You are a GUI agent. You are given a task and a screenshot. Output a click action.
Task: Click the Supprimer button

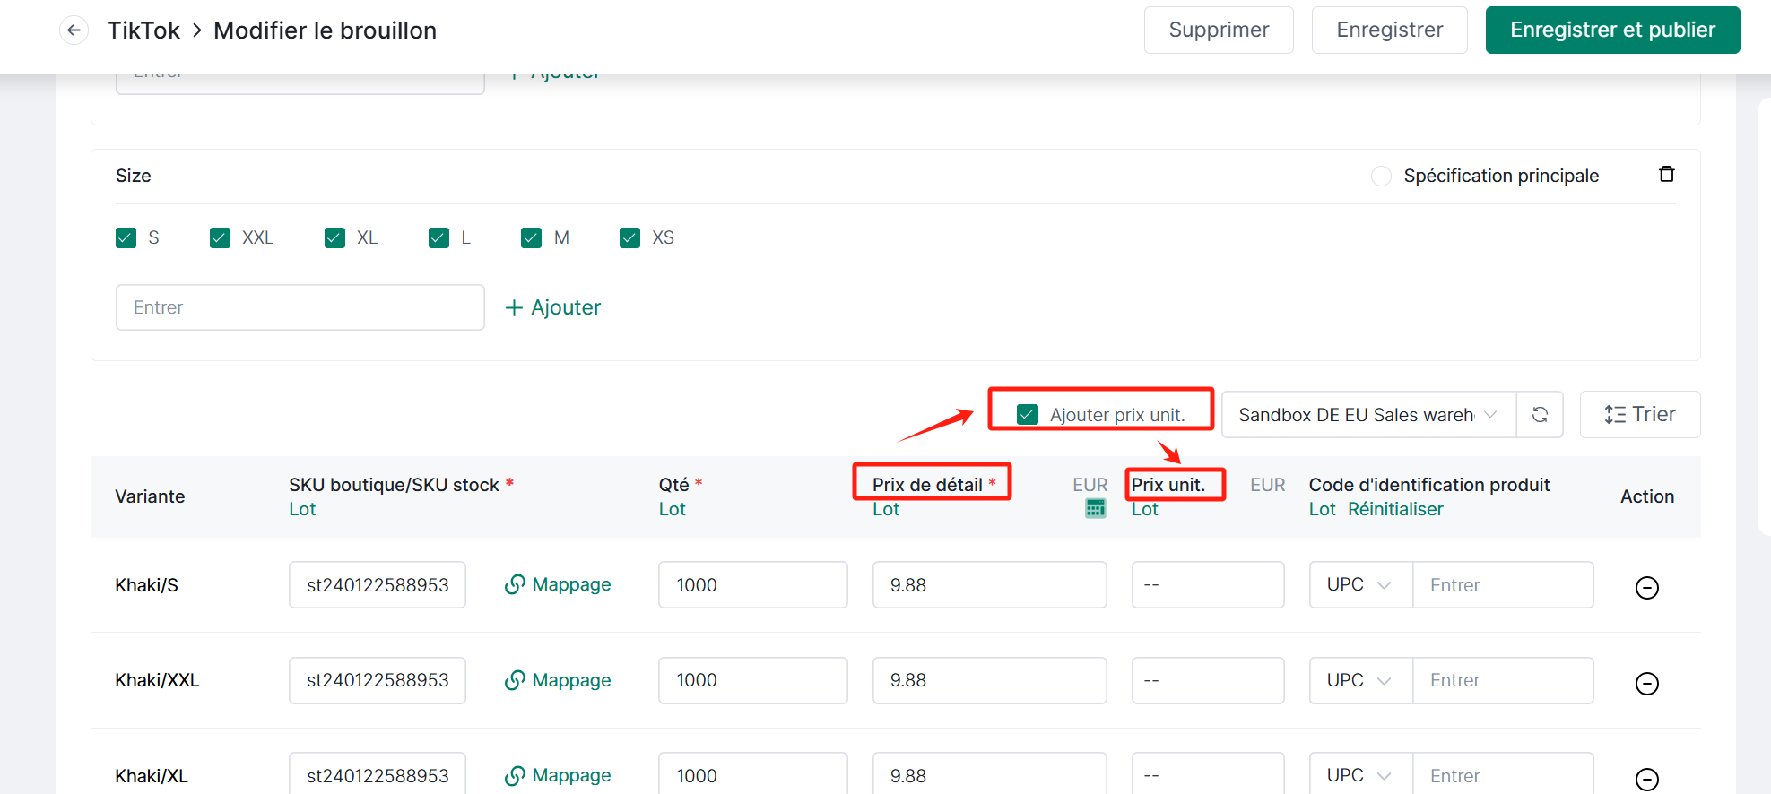click(1218, 30)
